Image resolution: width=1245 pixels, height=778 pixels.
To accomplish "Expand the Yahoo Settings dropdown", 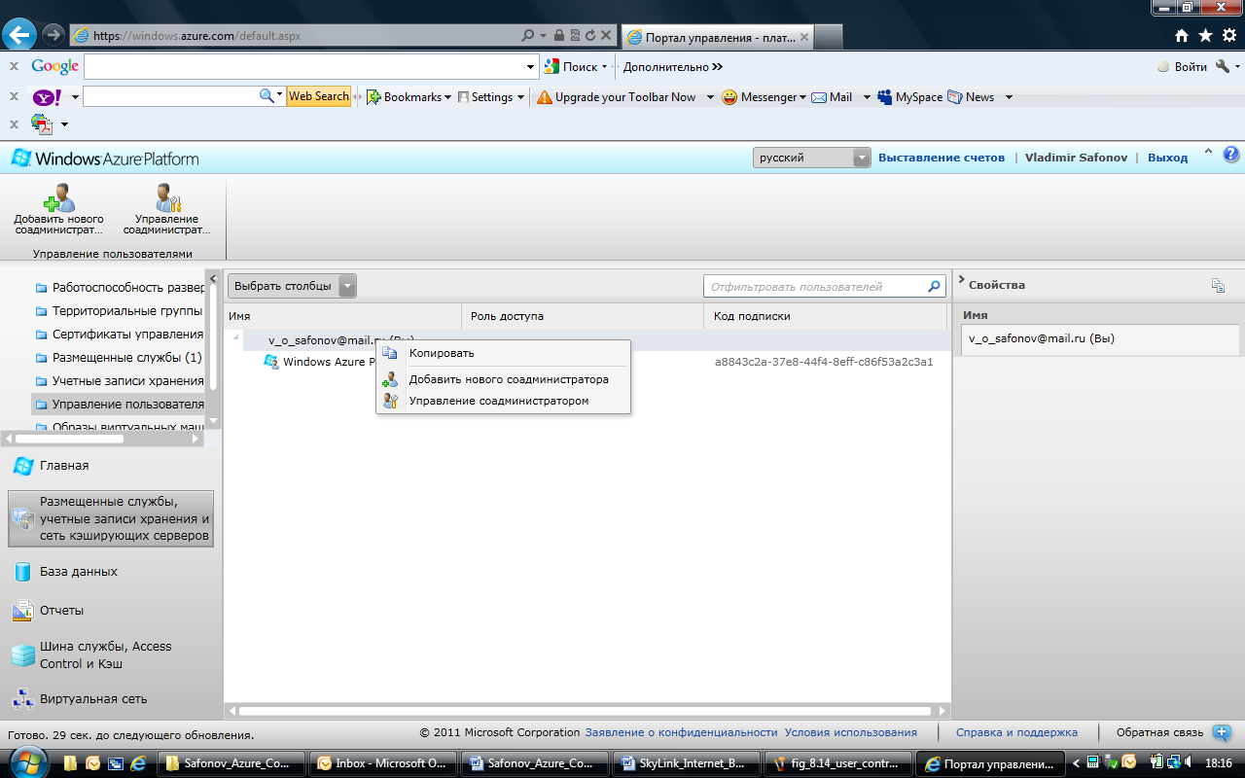I will point(520,97).
